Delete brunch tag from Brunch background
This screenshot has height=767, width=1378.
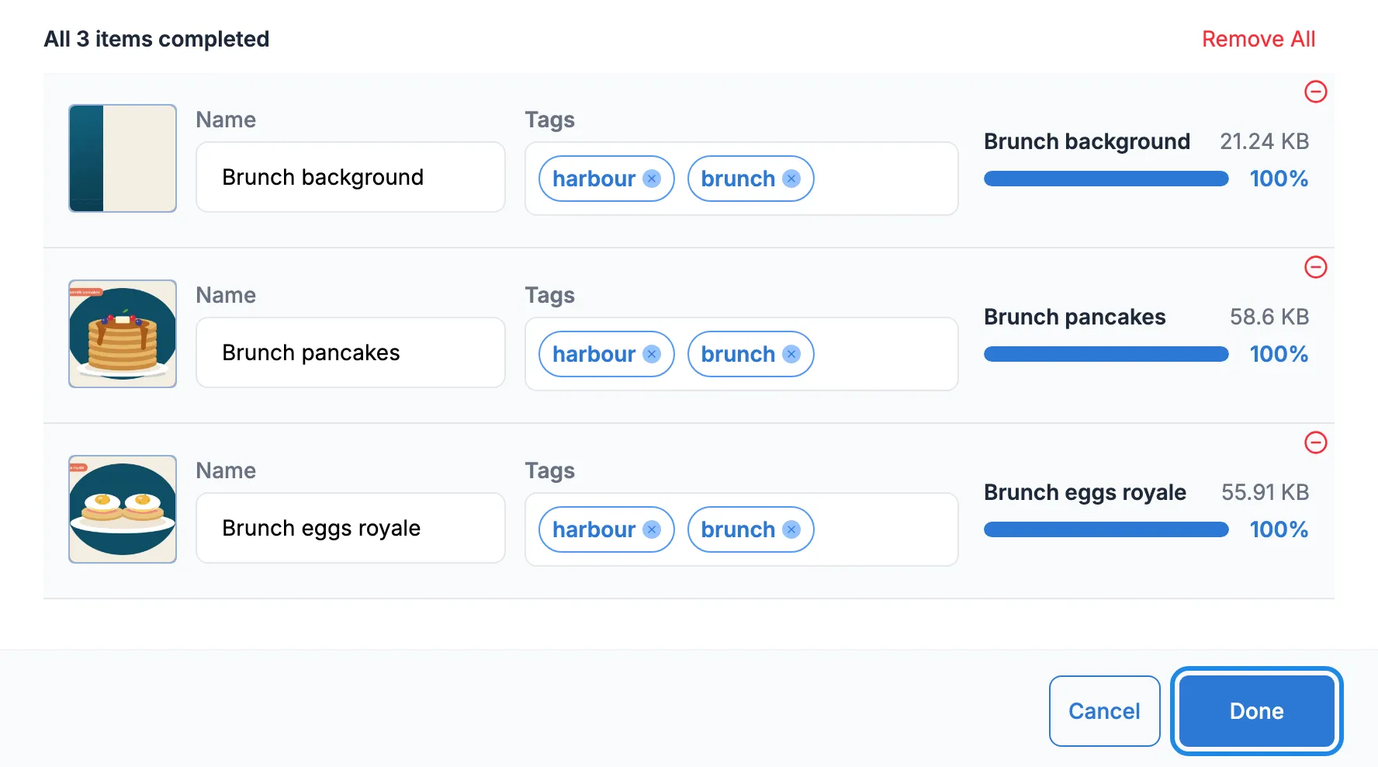[791, 179]
